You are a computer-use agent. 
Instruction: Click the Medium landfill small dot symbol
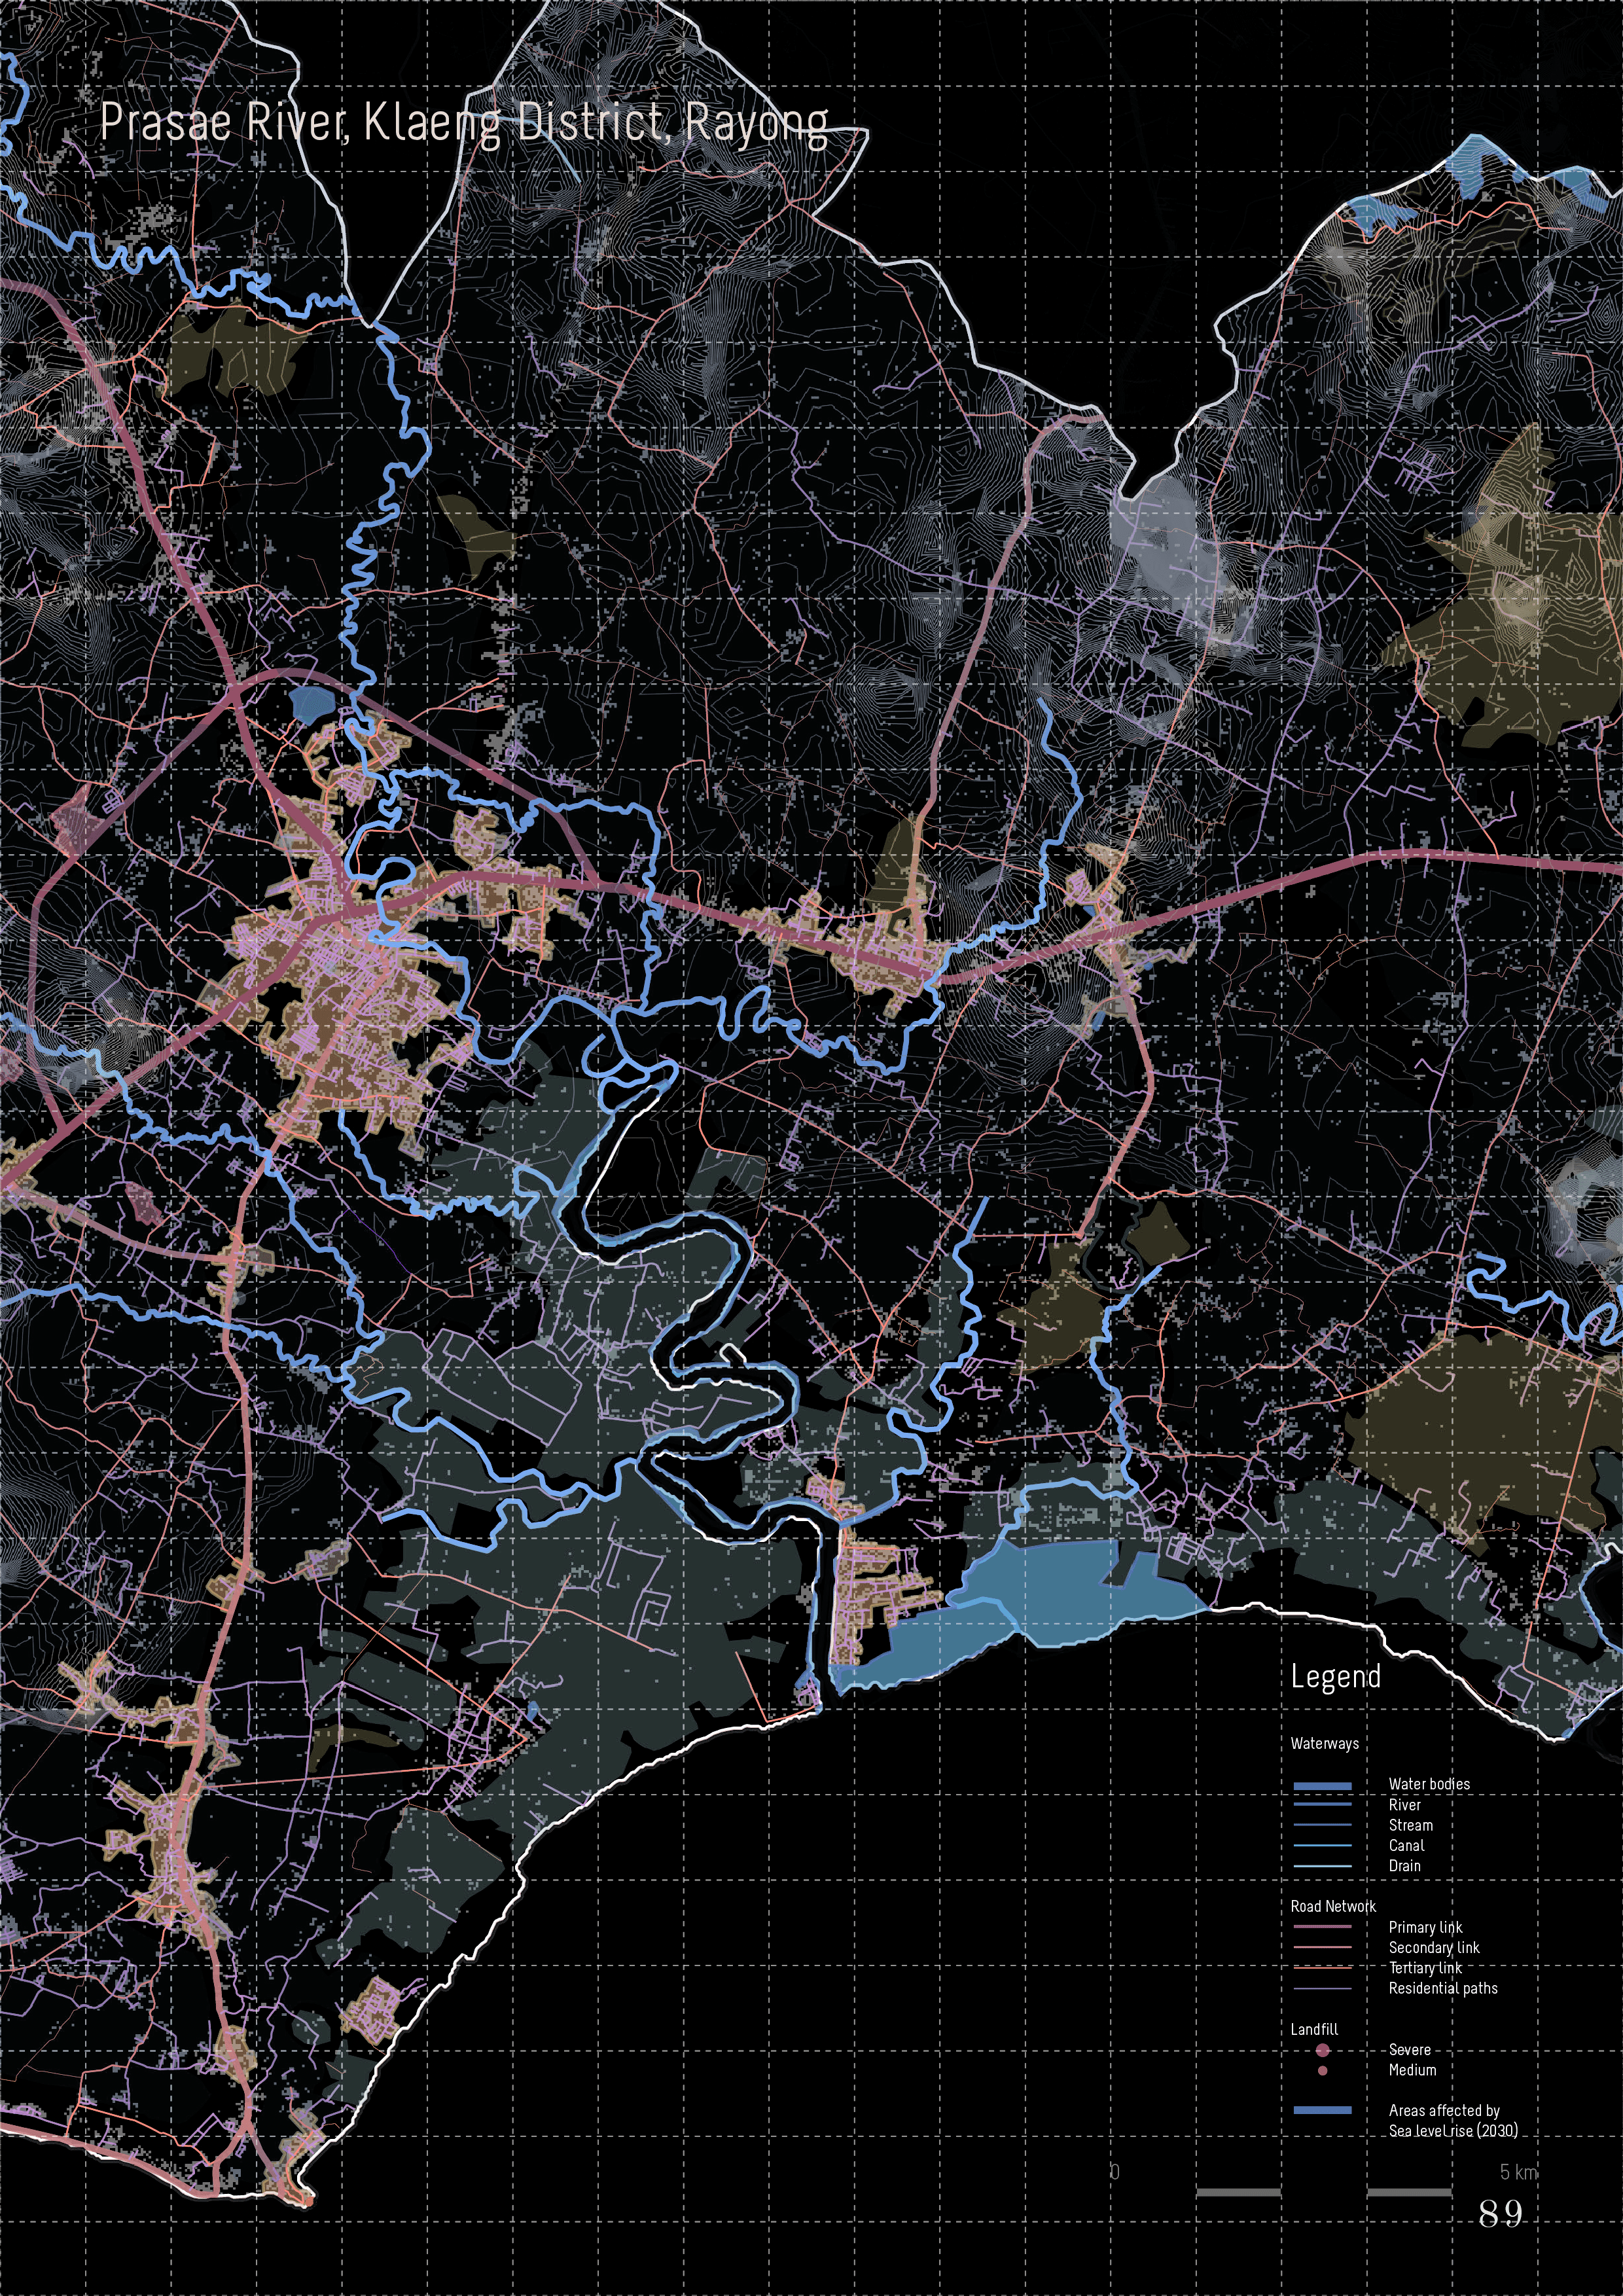click(x=1322, y=2070)
